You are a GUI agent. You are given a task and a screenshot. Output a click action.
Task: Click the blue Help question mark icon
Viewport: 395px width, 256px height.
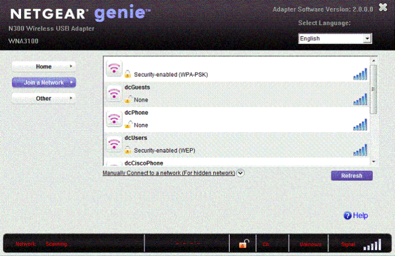click(347, 215)
